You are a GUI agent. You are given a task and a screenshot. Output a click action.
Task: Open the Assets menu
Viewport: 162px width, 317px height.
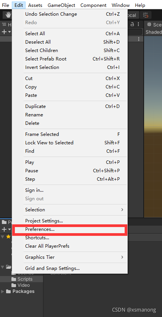tap(35, 5)
